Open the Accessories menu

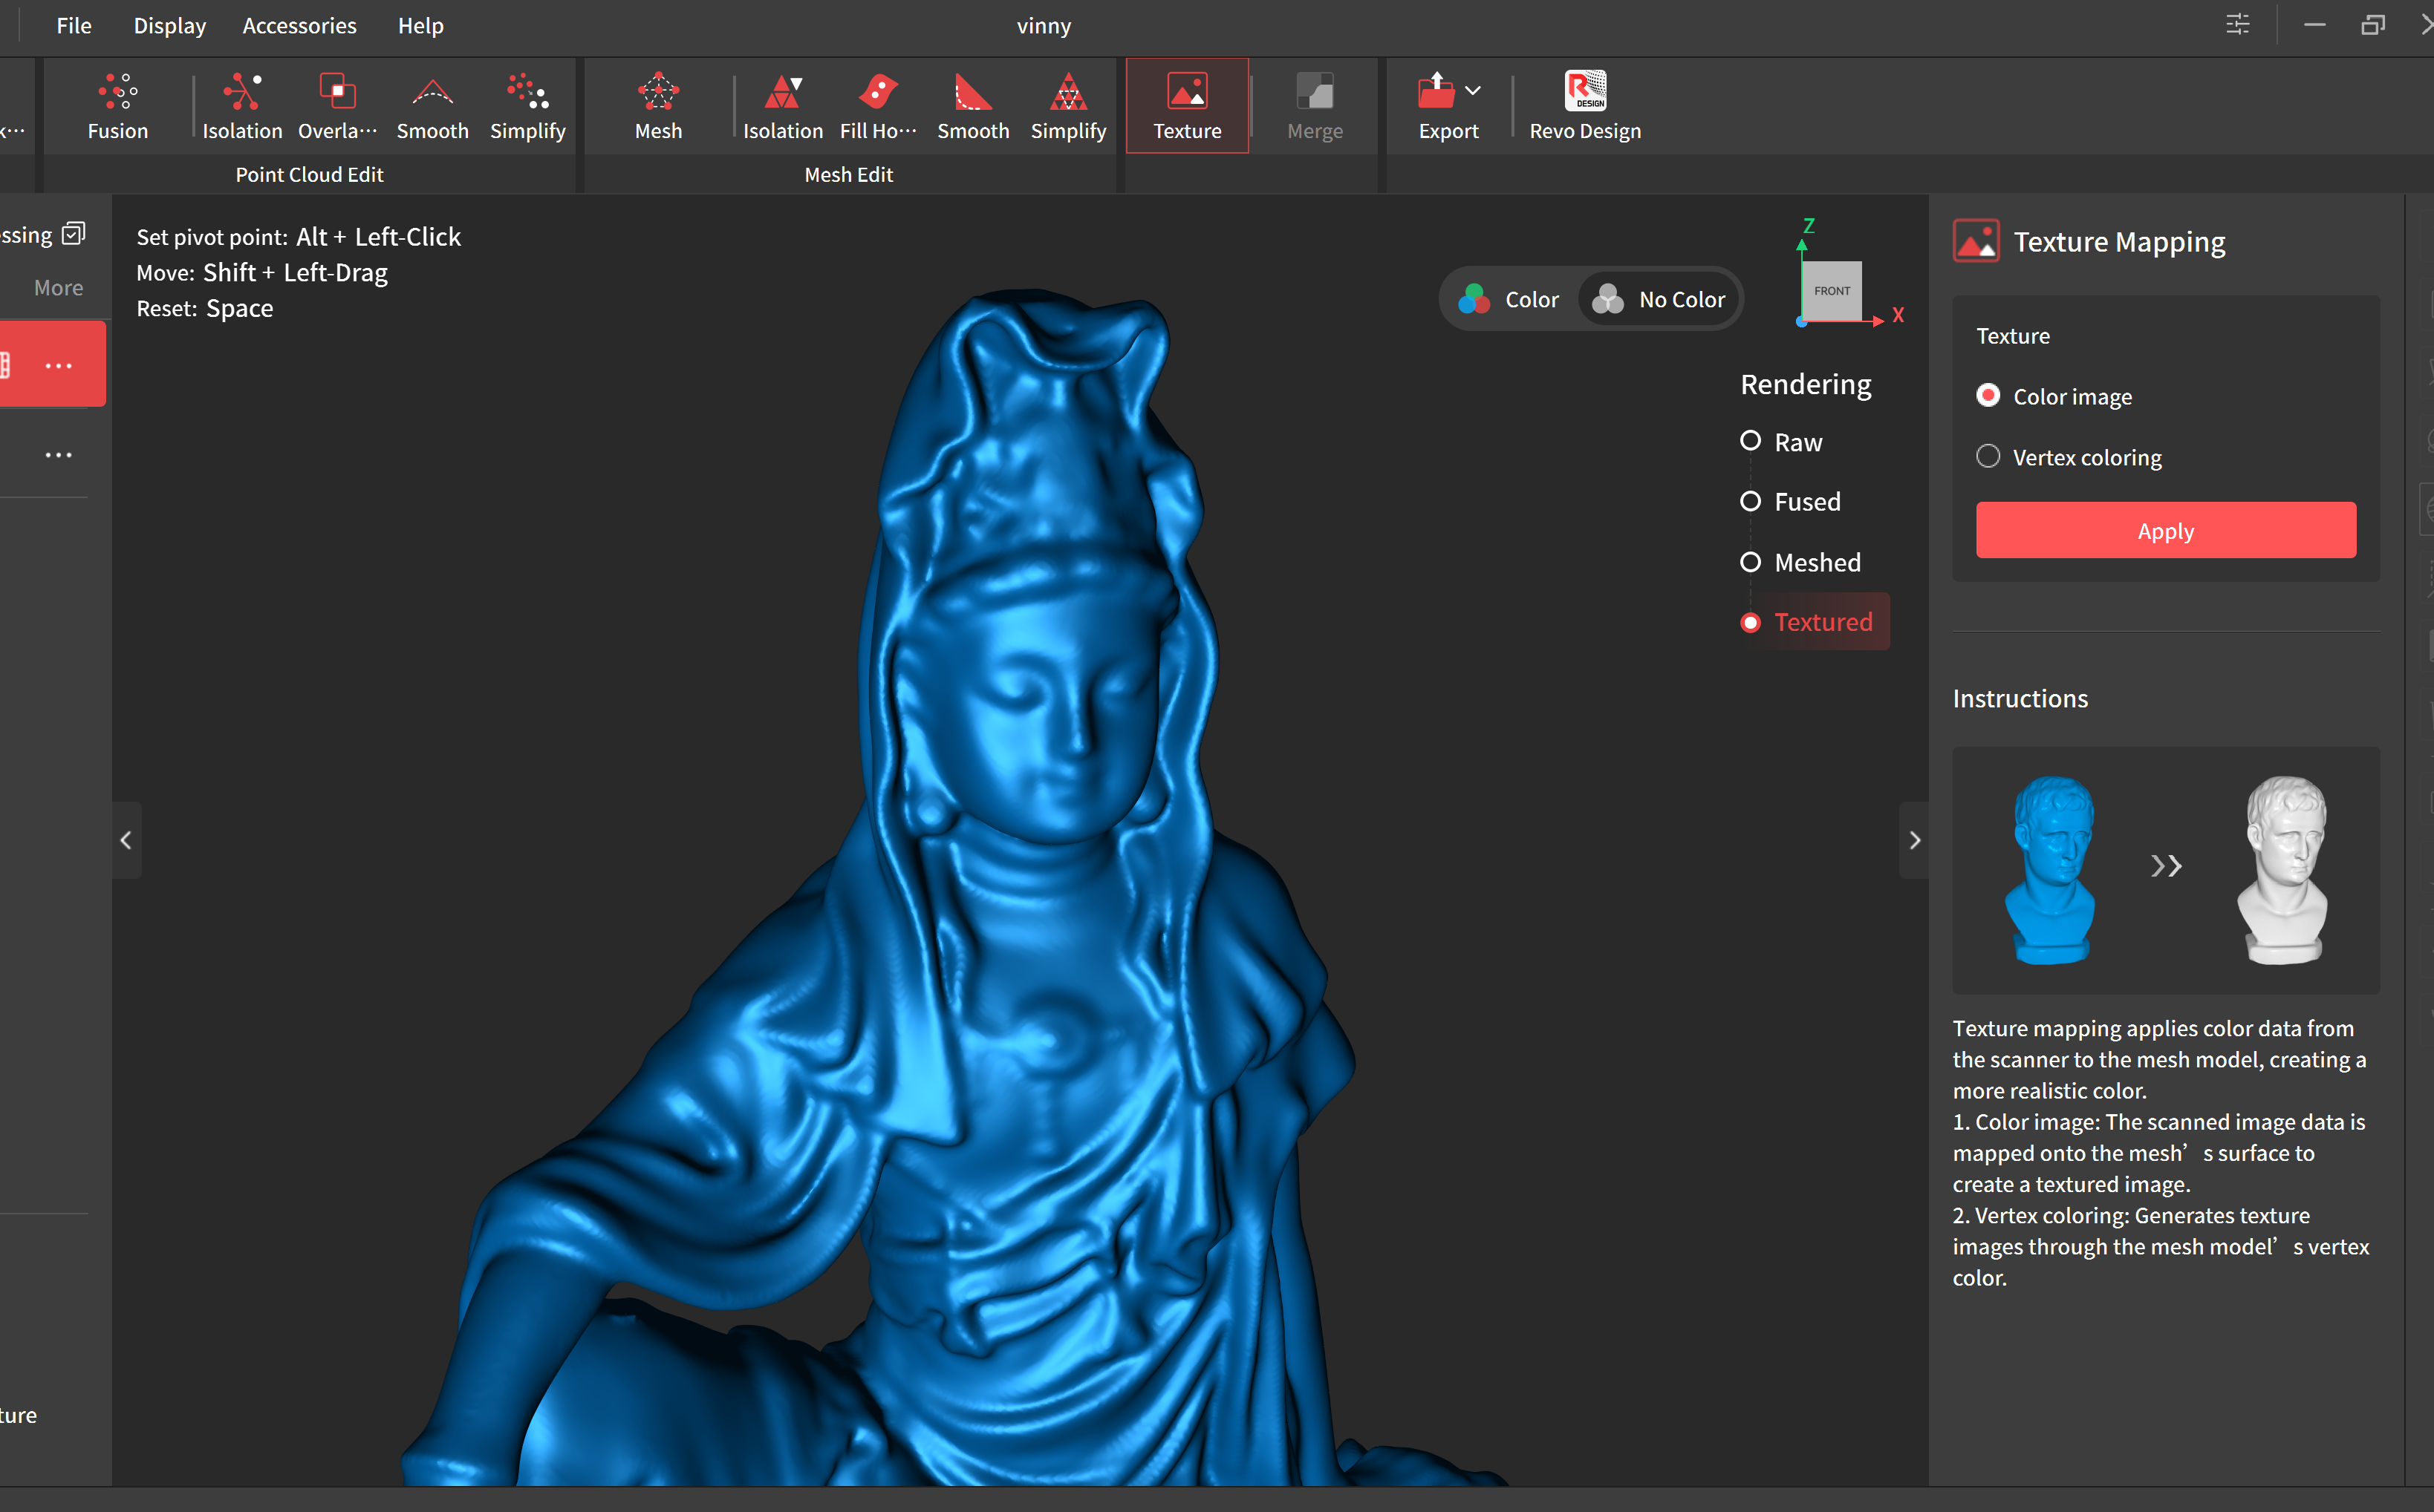(x=299, y=26)
